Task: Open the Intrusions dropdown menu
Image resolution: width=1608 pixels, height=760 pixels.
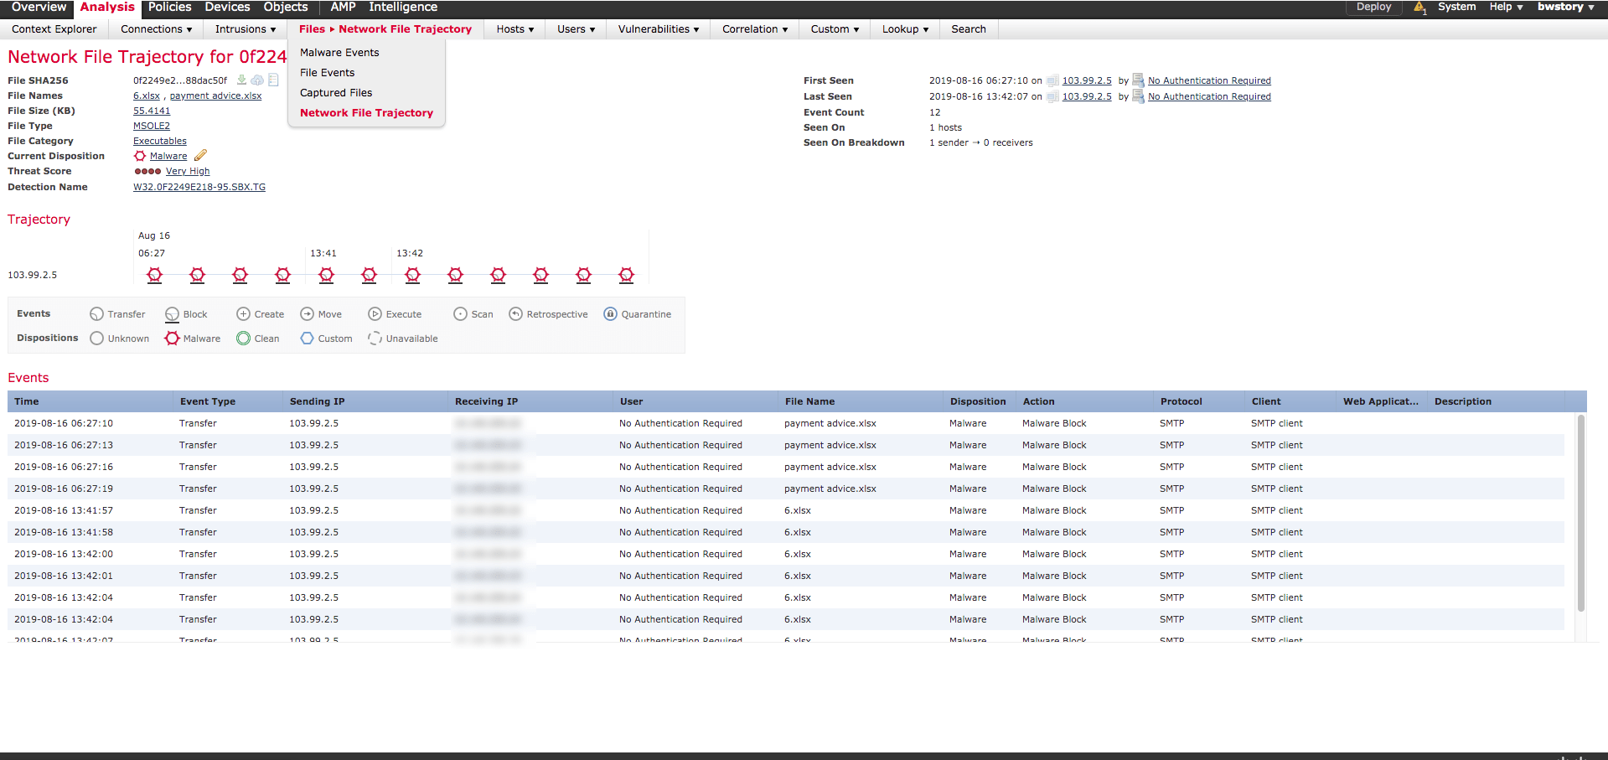Action: click(245, 29)
